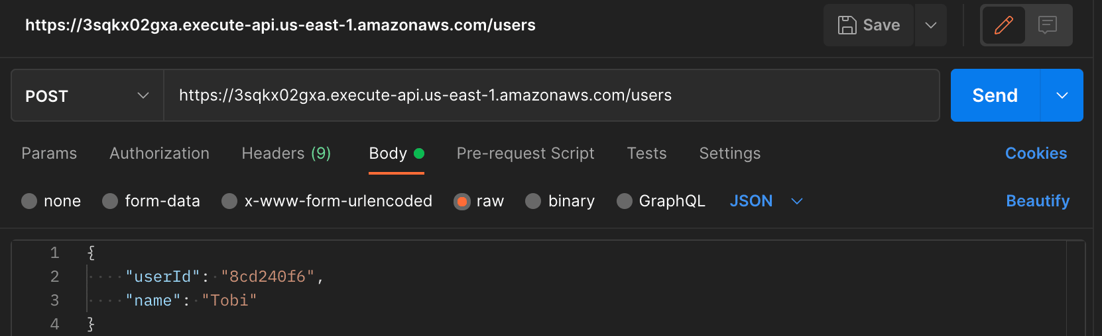Image resolution: width=1102 pixels, height=336 pixels.
Task: Click the Save floppy disk icon
Action: tap(847, 25)
